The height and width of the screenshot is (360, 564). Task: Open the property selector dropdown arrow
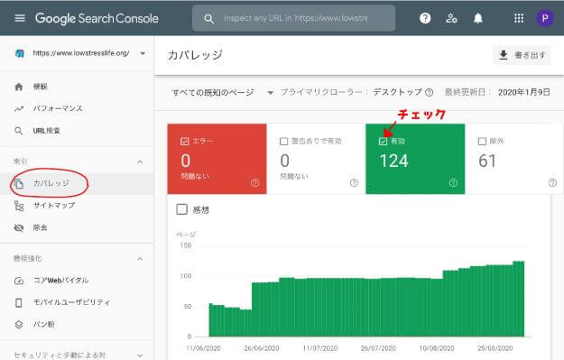143,53
